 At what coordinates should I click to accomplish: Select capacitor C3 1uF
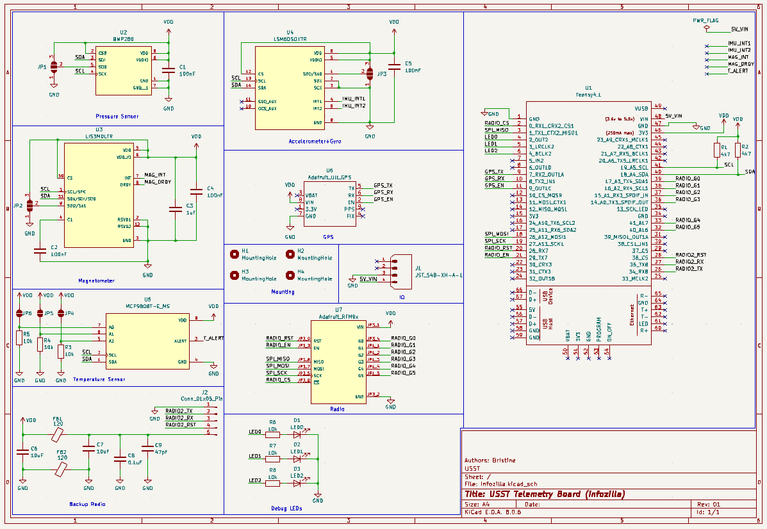coord(176,209)
